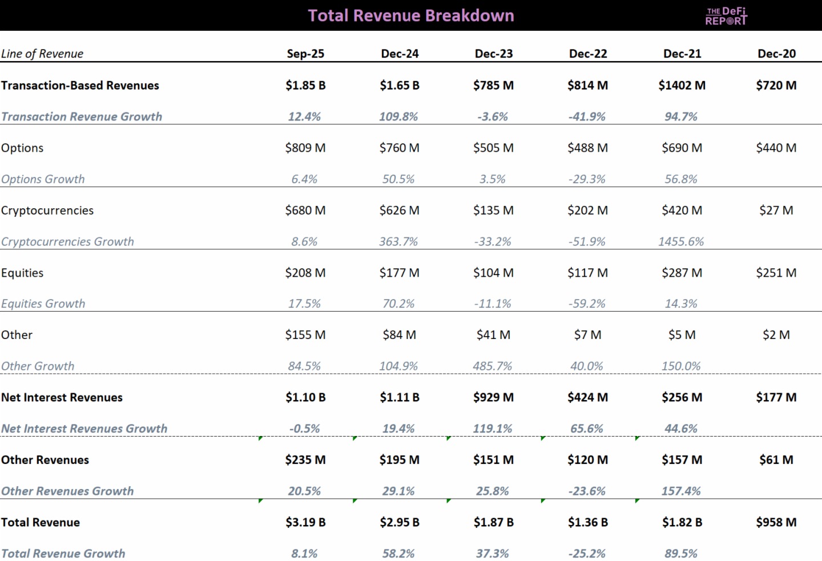
Task: Select the $1.85 B transaction revenue cell
Action: point(305,85)
